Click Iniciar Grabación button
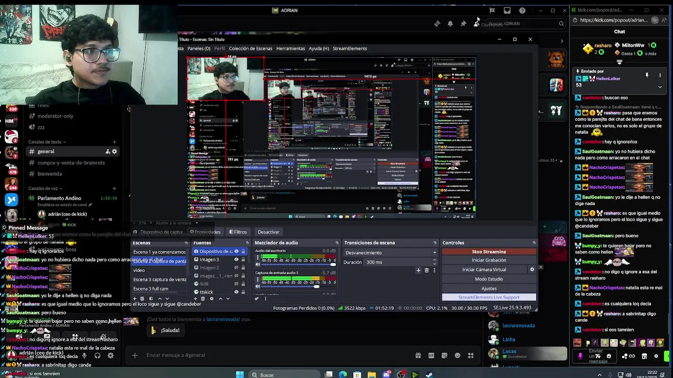 coord(489,260)
